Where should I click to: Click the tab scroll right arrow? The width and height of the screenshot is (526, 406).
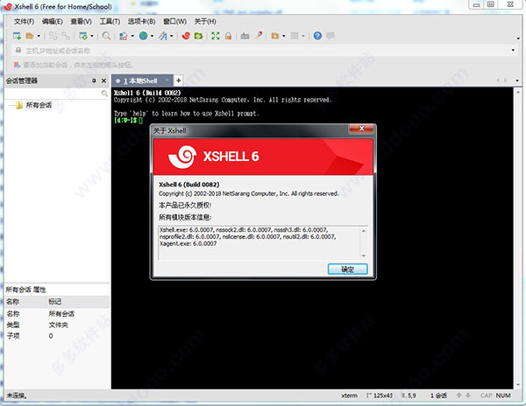tap(505, 80)
